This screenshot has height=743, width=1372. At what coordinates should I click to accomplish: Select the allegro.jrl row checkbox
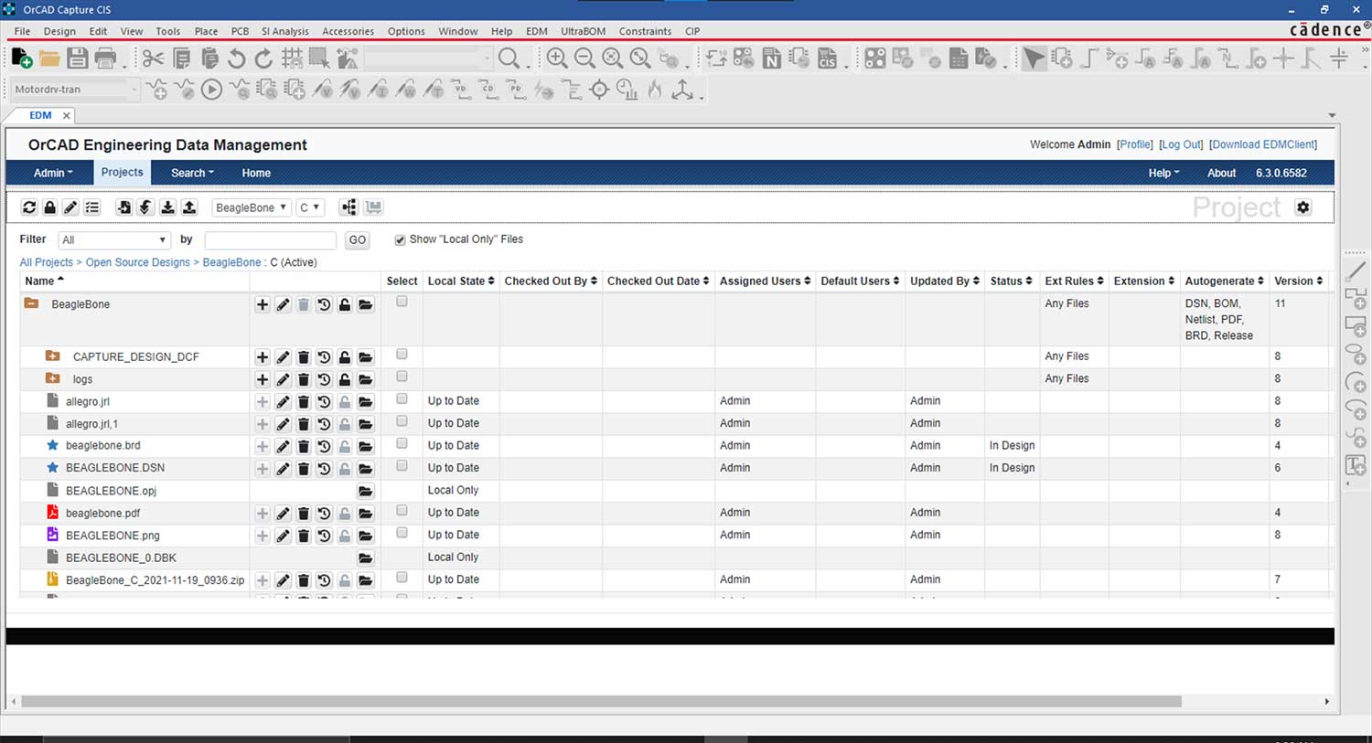coord(402,398)
